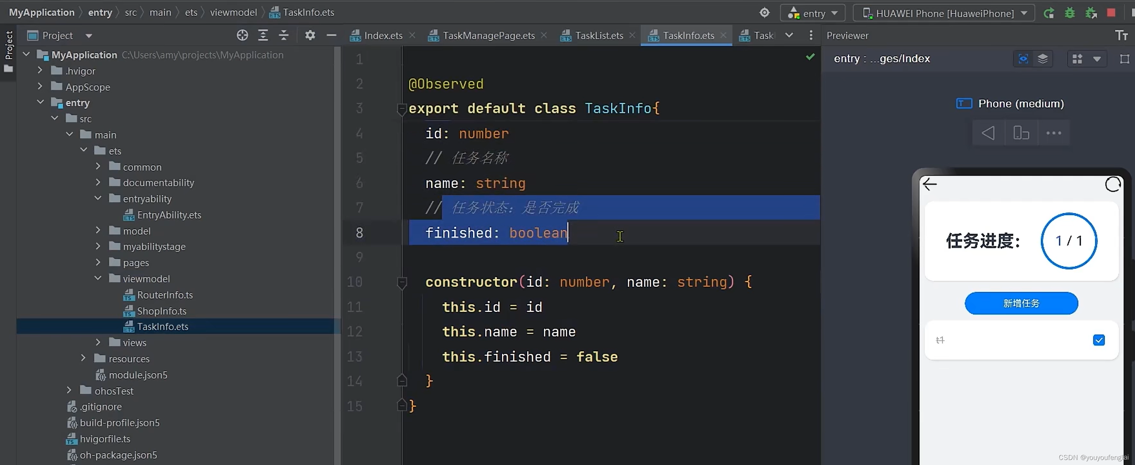Click viewmodel in the breadcrumb path
The image size is (1135, 465).
point(234,12)
